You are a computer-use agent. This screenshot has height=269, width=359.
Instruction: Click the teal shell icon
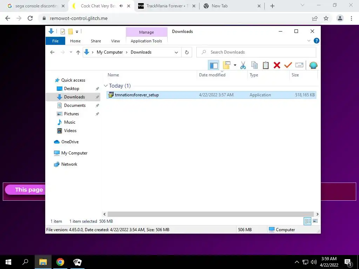313,65
